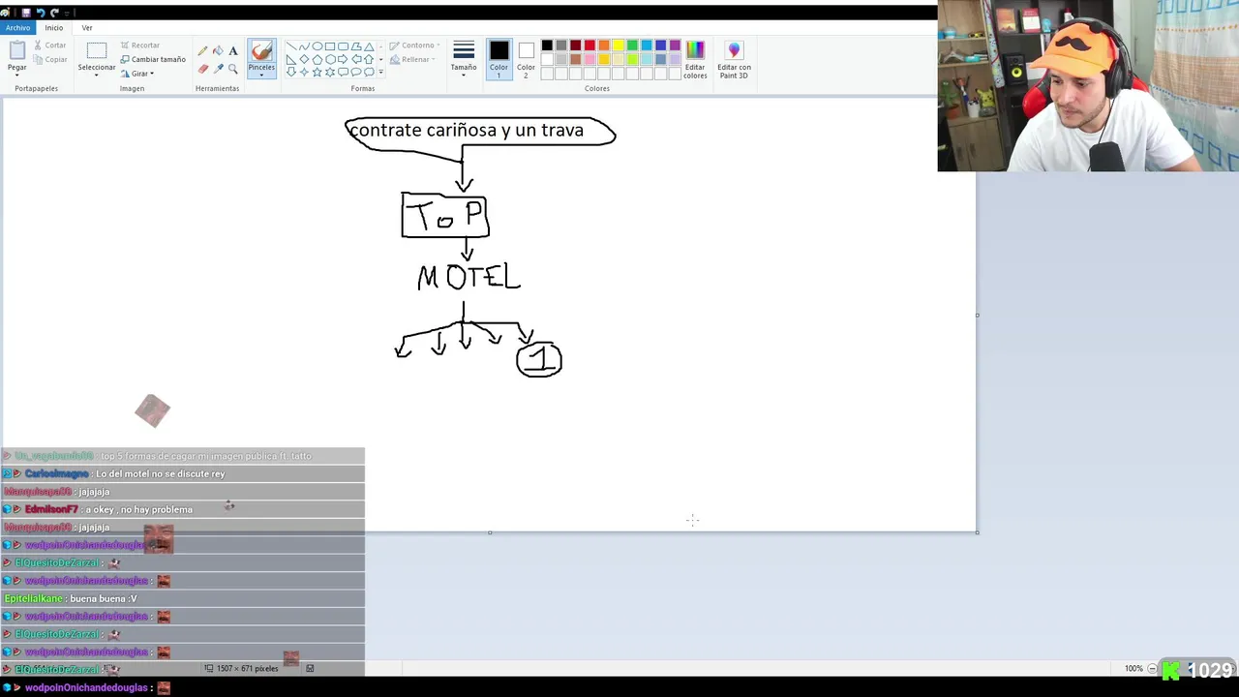Open the Seleccionar dropdown arrow
The height and width of the screenshot is (697, 1239).
(x=97, y=75)
